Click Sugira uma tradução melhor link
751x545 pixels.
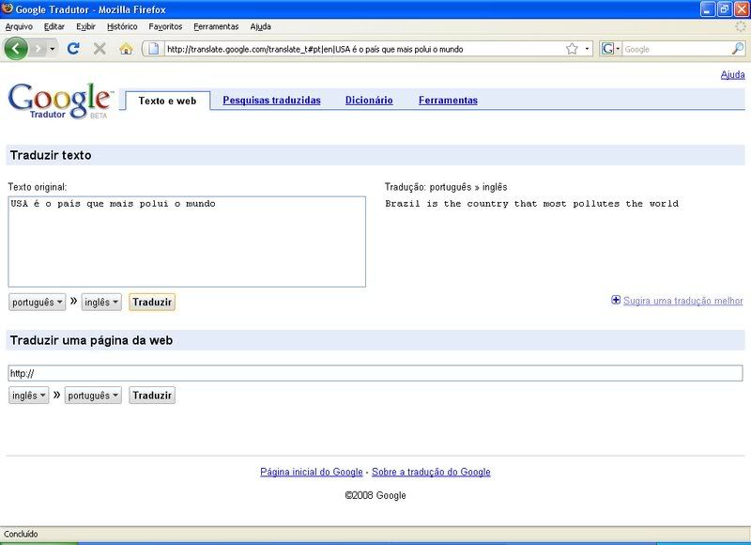(683, 301)
